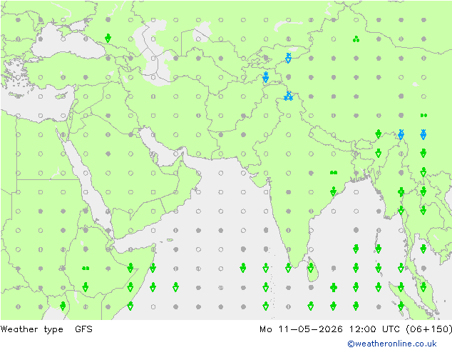Open the weatheronline.co.uk copyright link

pyautogui.click(x=392, y=344)
